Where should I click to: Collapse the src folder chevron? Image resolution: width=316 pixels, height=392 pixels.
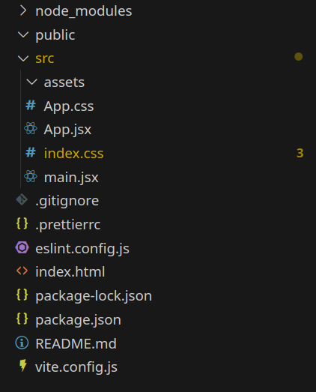[23, 58]
